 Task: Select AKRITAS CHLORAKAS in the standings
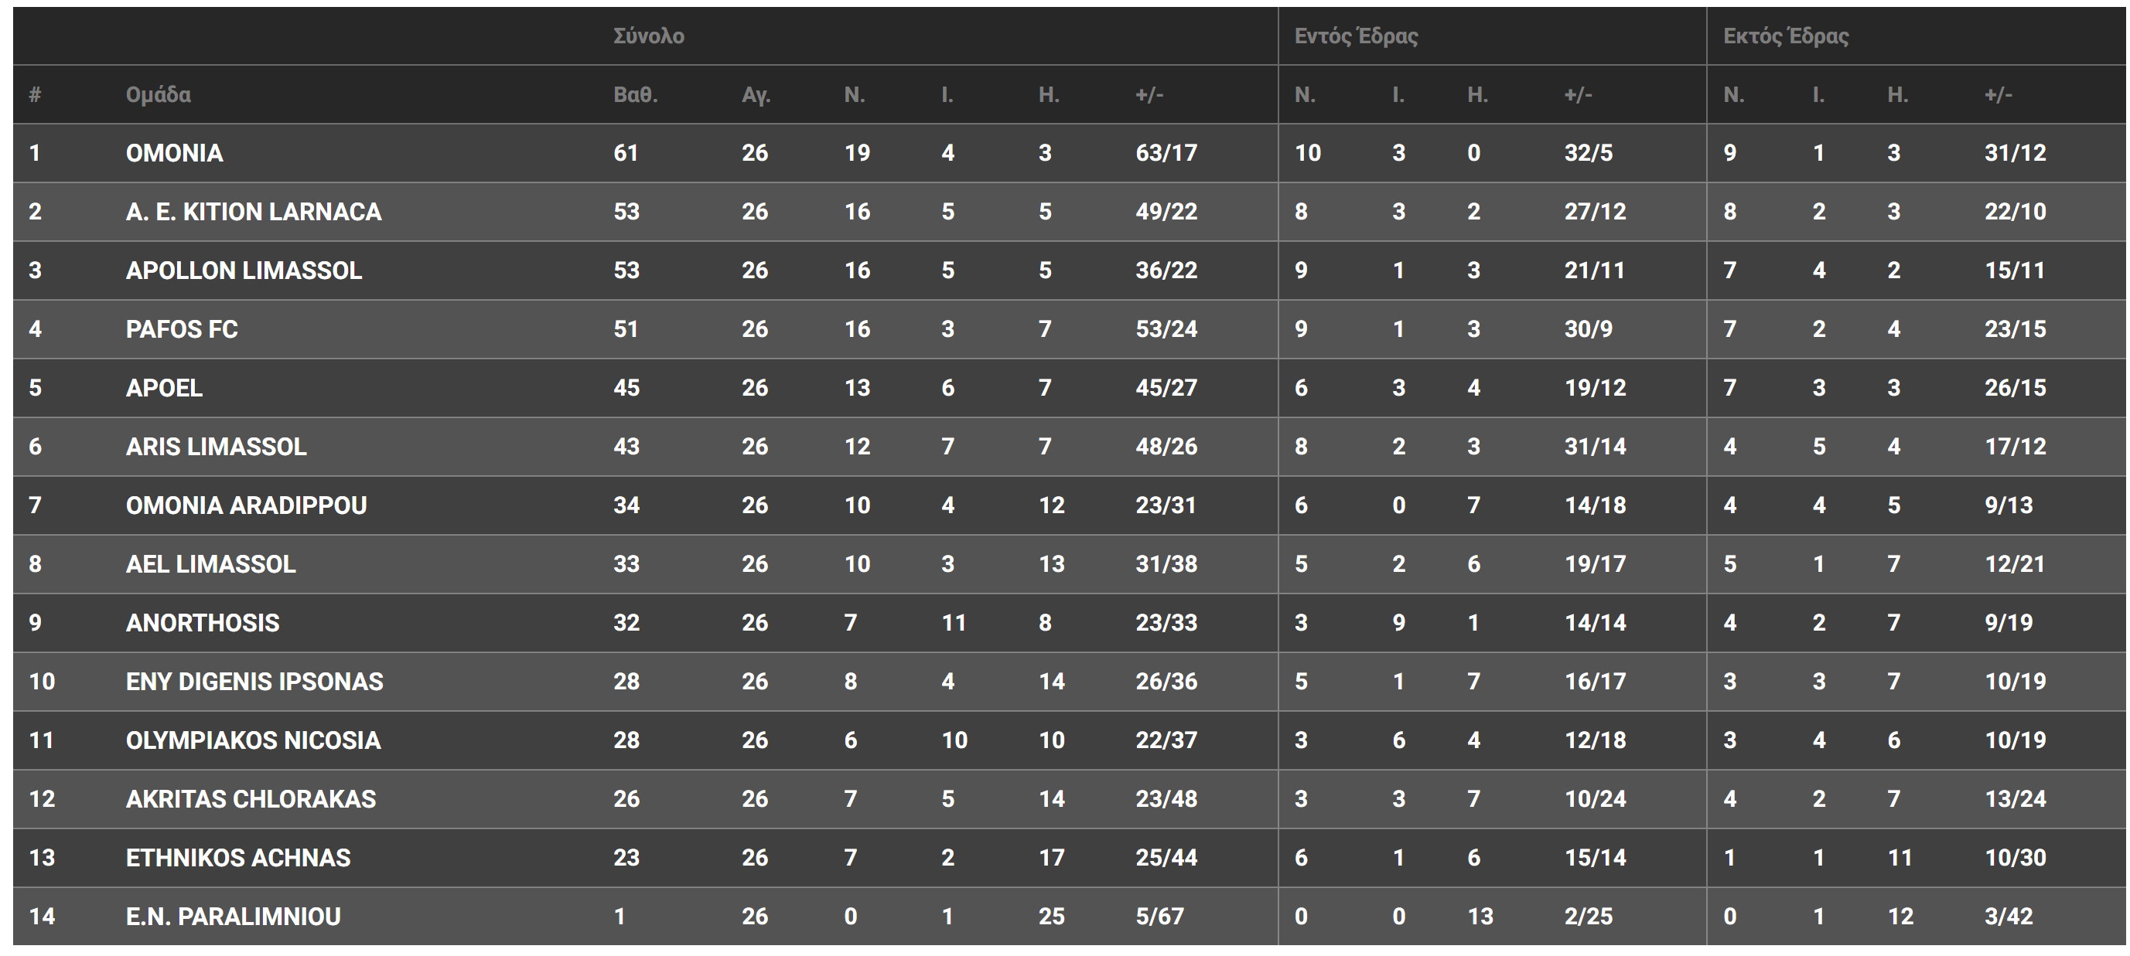(x=251, y=798)
